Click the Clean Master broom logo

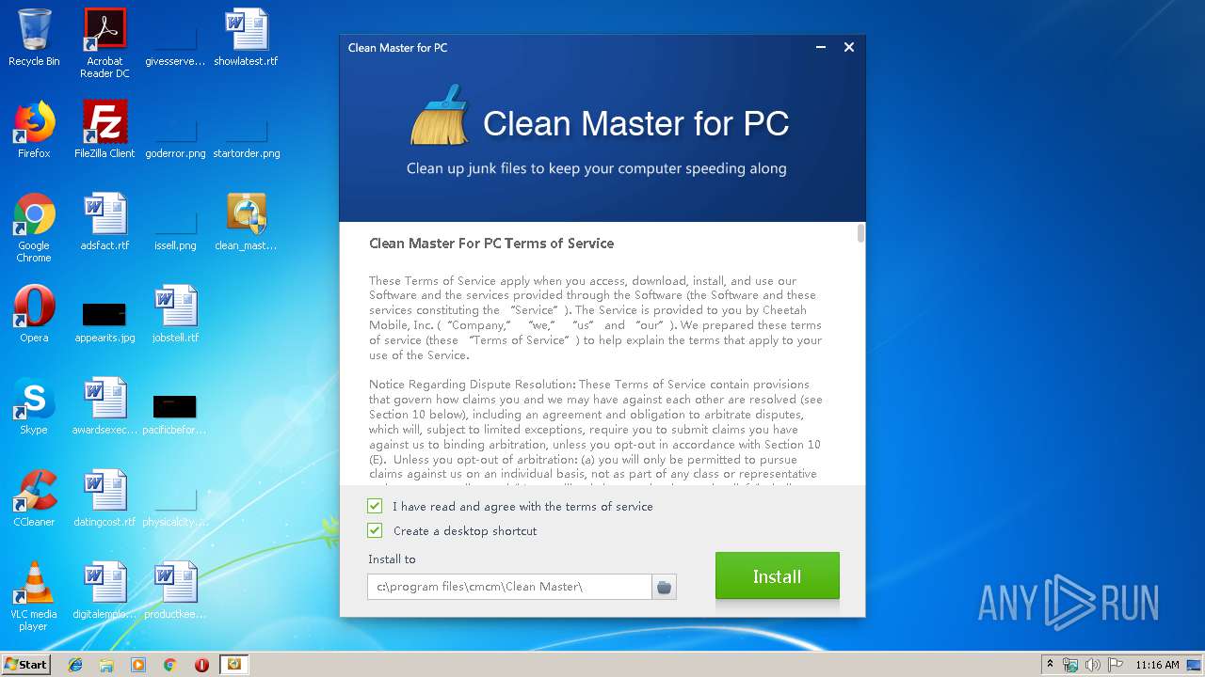440,117
